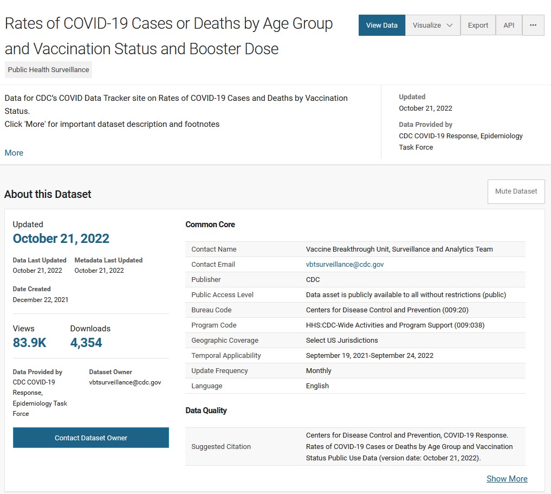Open the three-dots more options menu
Image resolution: width=551 pixels, height=494 pixels.
point(533,25)
